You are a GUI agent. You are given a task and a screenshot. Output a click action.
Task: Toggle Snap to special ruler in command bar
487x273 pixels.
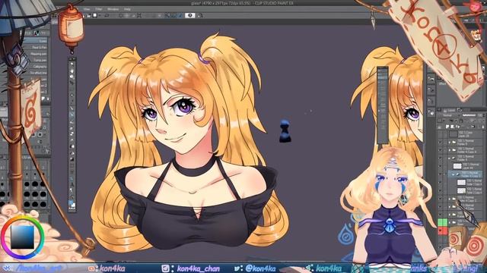pos(173,15)
